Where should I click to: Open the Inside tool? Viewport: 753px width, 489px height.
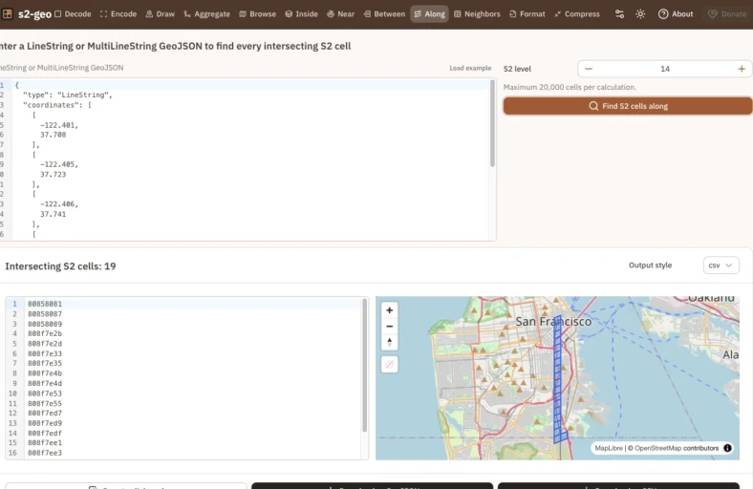coord(302,14)
